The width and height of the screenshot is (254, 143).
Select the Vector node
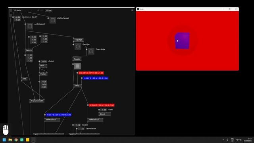[43, 74]
